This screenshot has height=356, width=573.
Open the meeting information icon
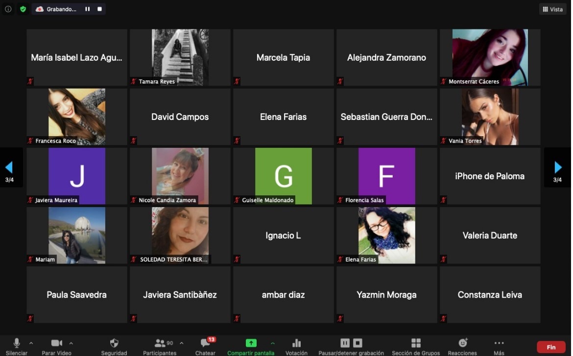(x=8, y=9)
